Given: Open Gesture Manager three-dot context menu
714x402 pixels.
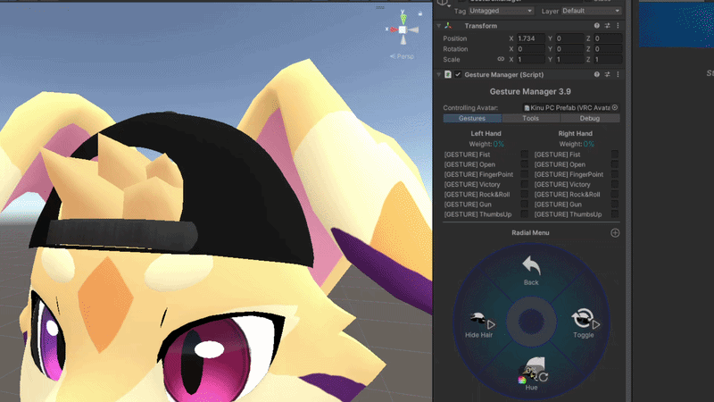Looking at the screenshot, I should [x=618, y=74].
